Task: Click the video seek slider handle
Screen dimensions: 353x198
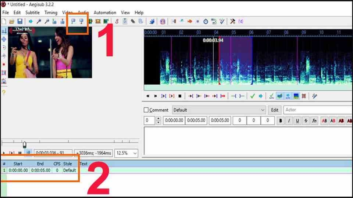Action: pos(25,144)
